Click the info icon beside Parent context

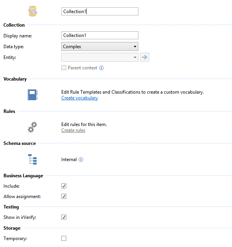(x=101, y=68)
